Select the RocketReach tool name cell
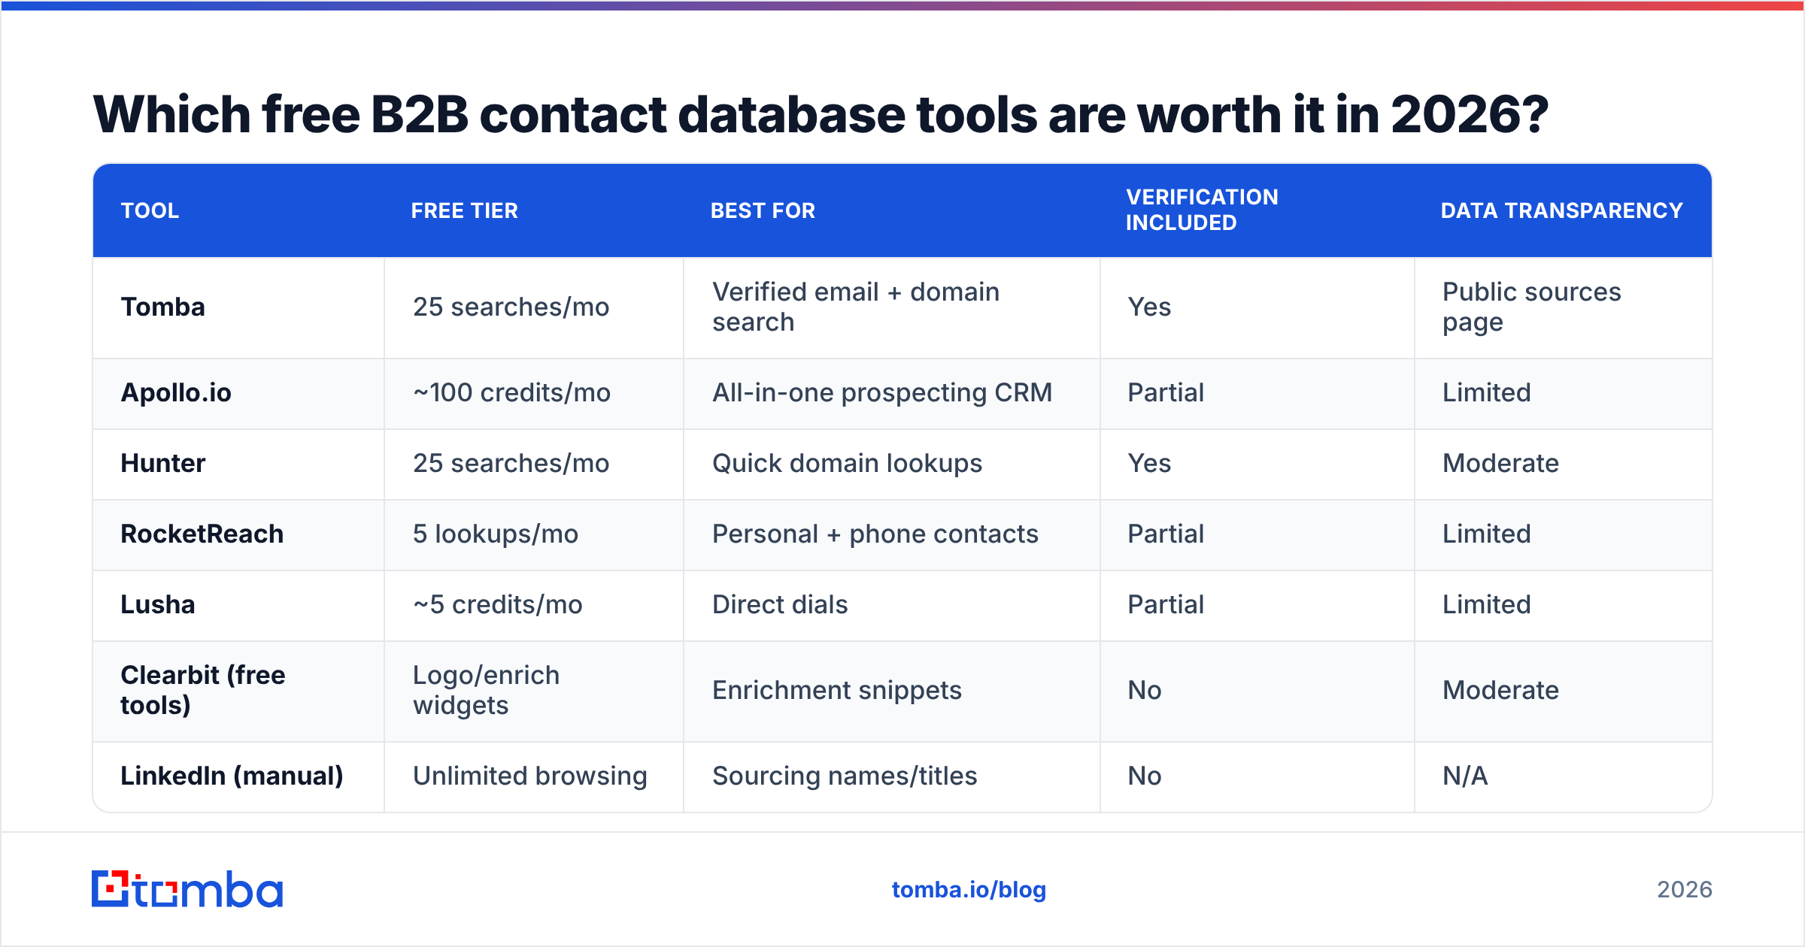 point(238,534)
